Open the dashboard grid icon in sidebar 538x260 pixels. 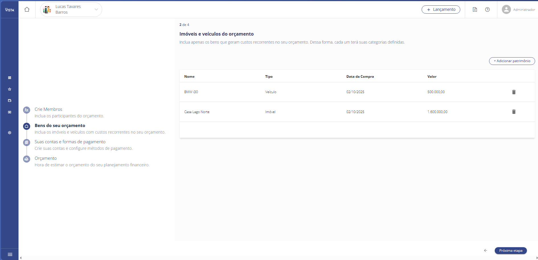[x=10, y=78]
